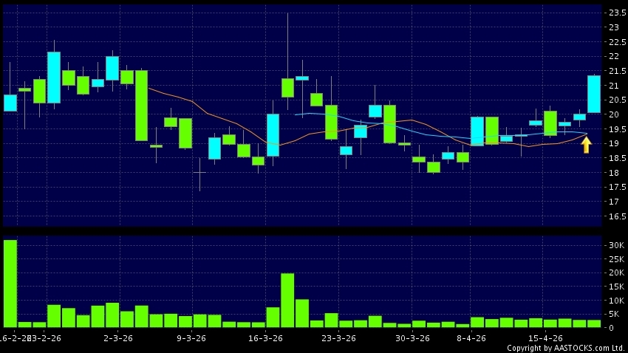Select the 30-3-26 date label
The image size is (628, 353).
pos(412,338)
